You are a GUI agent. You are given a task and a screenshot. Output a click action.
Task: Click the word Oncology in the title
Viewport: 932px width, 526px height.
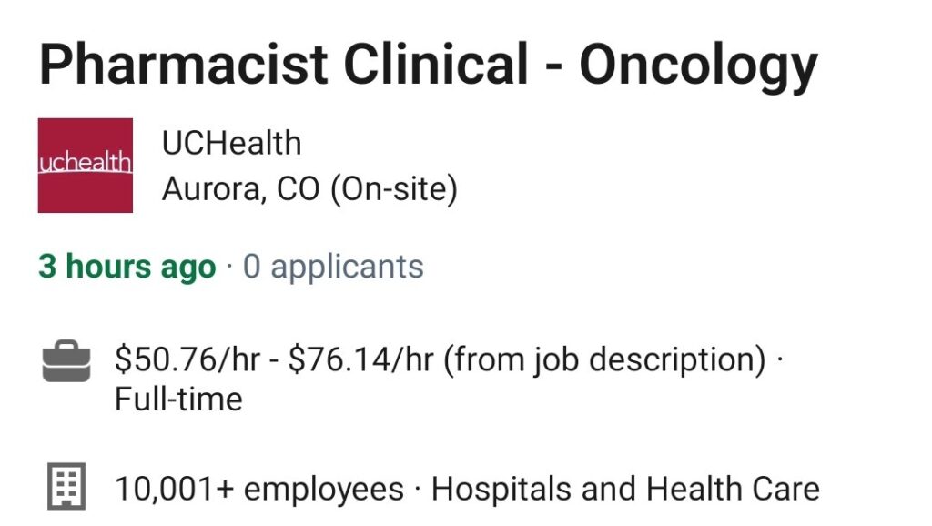coord(699,66)
